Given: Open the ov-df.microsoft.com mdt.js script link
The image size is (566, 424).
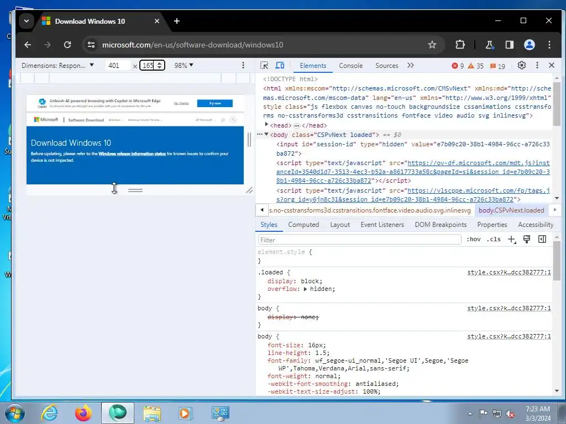Looking at the screenshot, I should [413, 172].
